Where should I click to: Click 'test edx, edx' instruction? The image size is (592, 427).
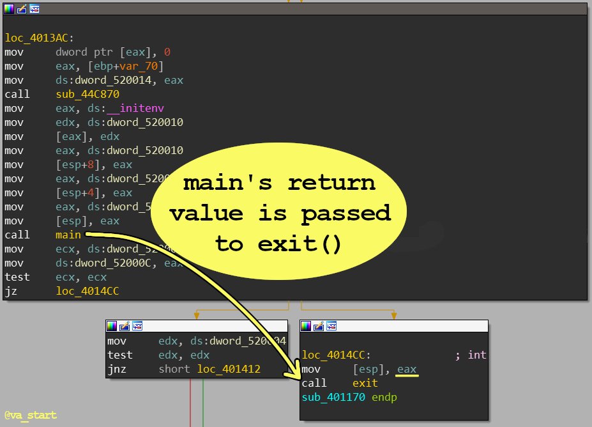click(158, 355)
